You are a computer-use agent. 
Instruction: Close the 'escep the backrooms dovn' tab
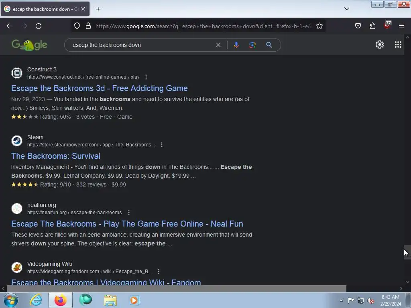click(x=83, y=9)
